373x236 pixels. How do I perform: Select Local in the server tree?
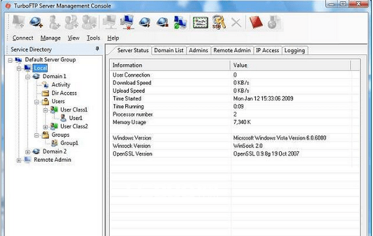click(x=40, y=68)
